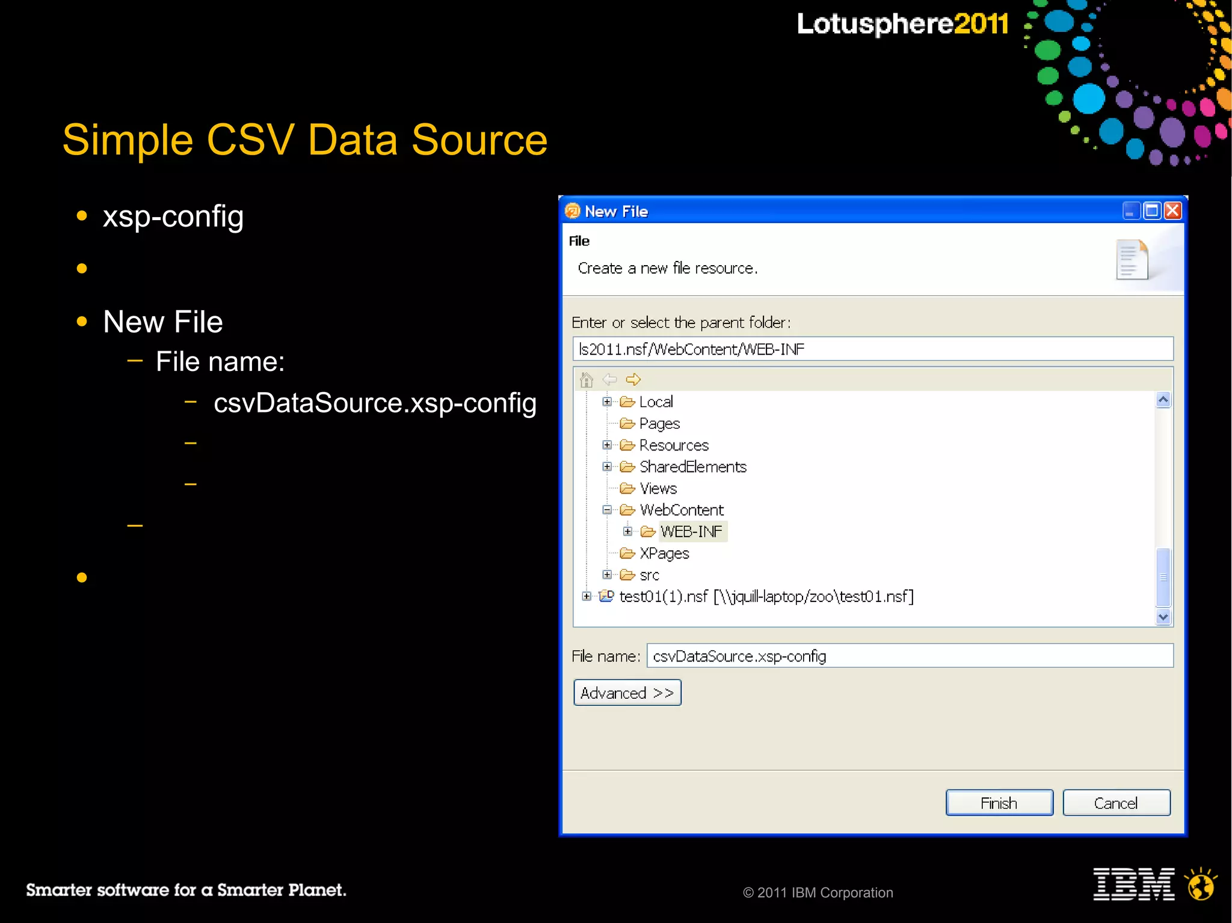Click the WEB-INF folder icon
The width and height of the screenshot is (1232, 923).
pos(648,532)
